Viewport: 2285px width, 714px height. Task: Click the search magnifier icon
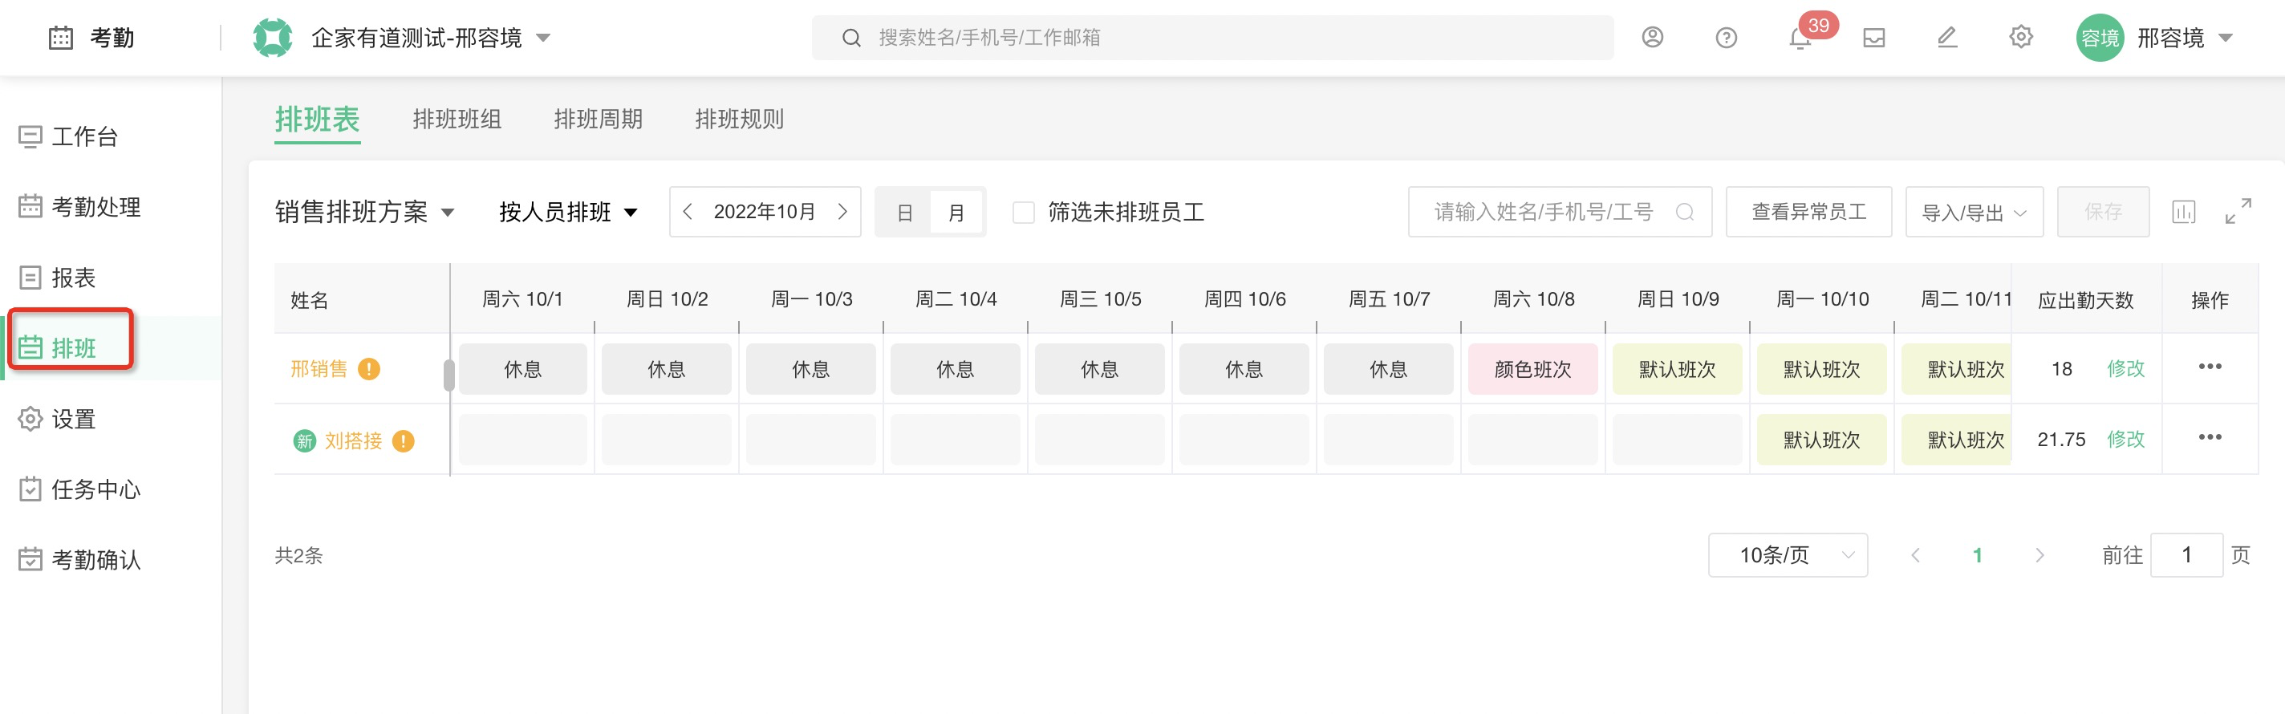850,39
